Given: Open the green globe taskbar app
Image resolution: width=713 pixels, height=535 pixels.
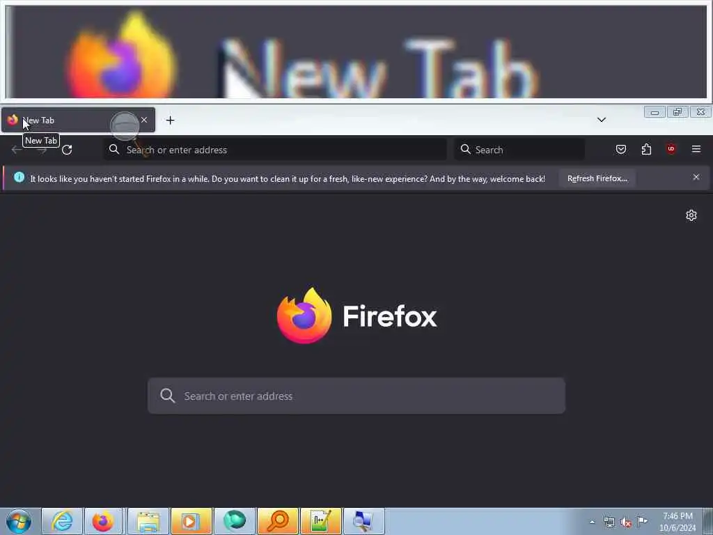Looking at the screenshot, I should pyautogui.click(x=234, y=521).
